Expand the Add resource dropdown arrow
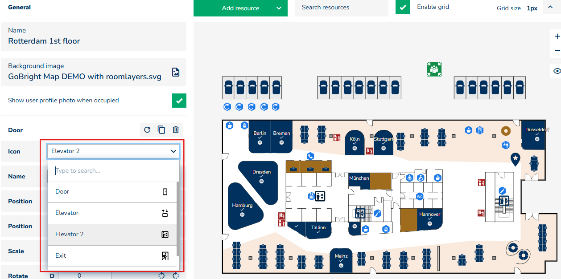 tap(279, 8)
